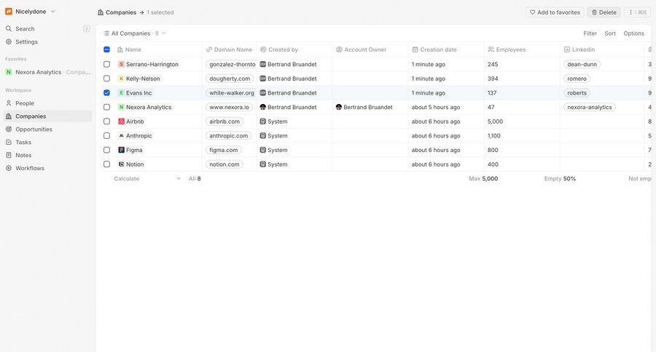
Task: Click Options in the view toolbar
Action: tap(633, 33)
